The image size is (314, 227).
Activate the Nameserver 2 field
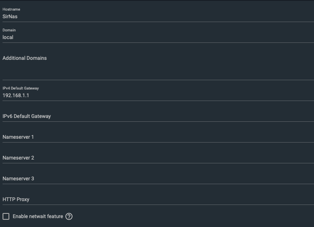coord(158,158)
